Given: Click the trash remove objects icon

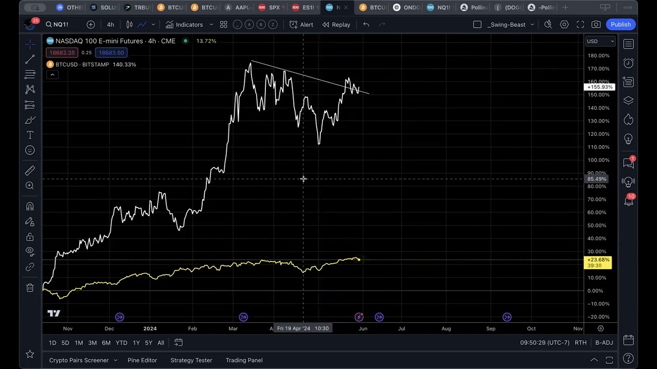Looking at the screenshot, I should pyautogui.click(x=30, y=288).
